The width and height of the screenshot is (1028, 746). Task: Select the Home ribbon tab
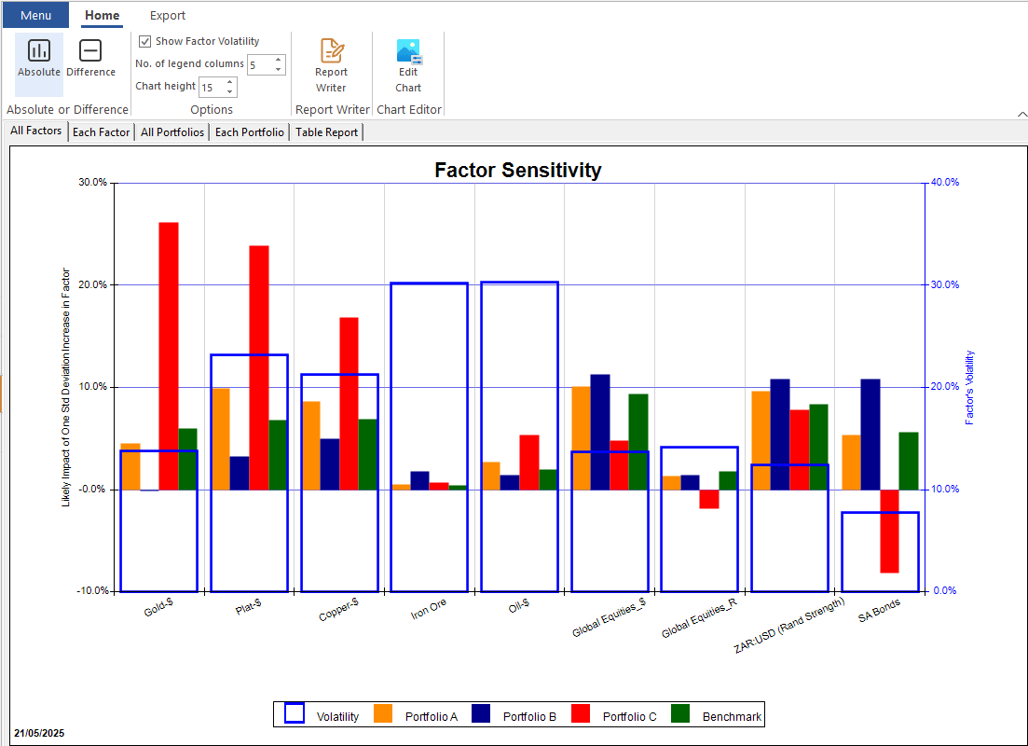click(x=103, y=15)
